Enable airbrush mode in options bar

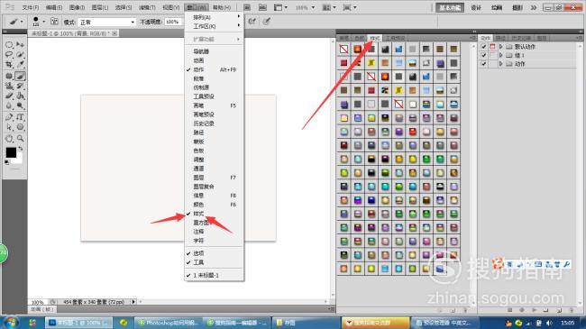click(252, 22)
